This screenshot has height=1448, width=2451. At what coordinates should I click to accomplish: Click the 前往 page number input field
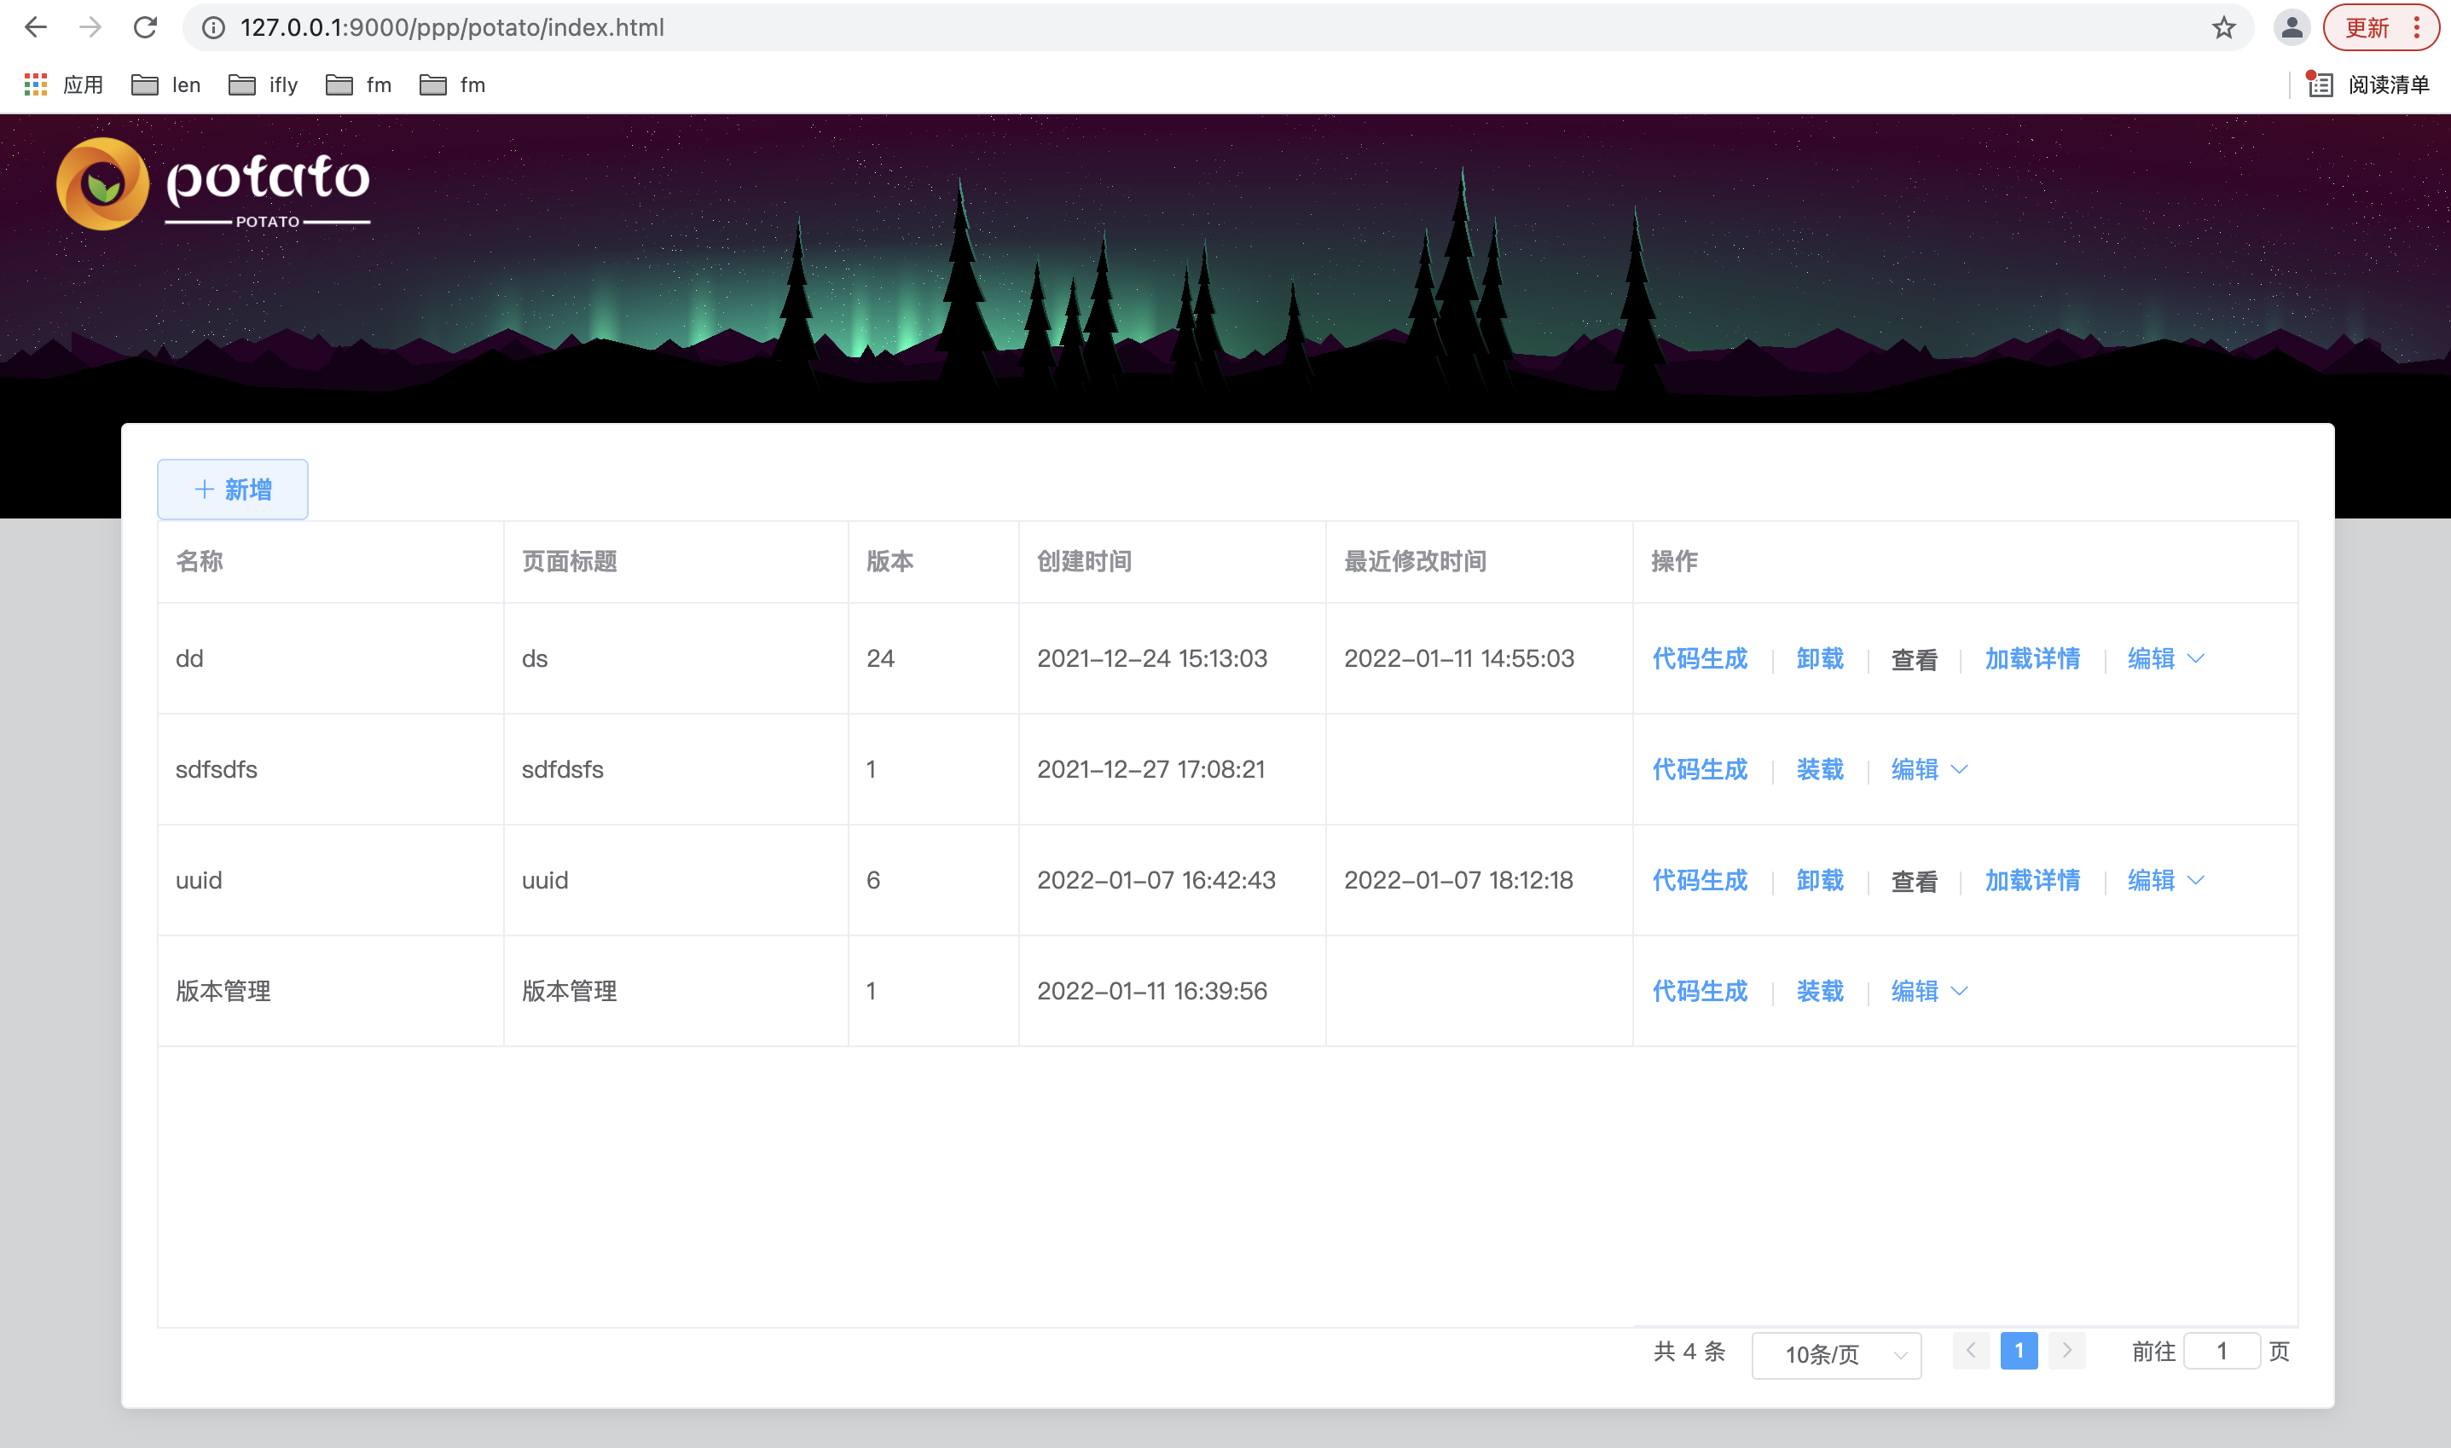click(x=2222, y=1351)
